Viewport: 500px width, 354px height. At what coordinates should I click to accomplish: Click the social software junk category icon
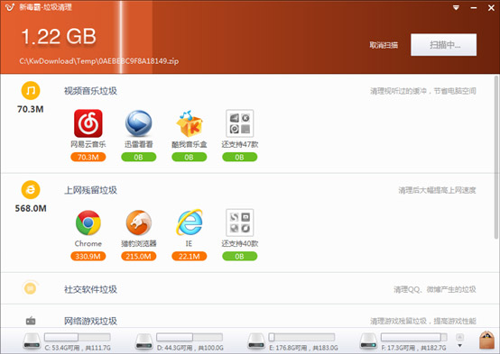coord(31,288)
